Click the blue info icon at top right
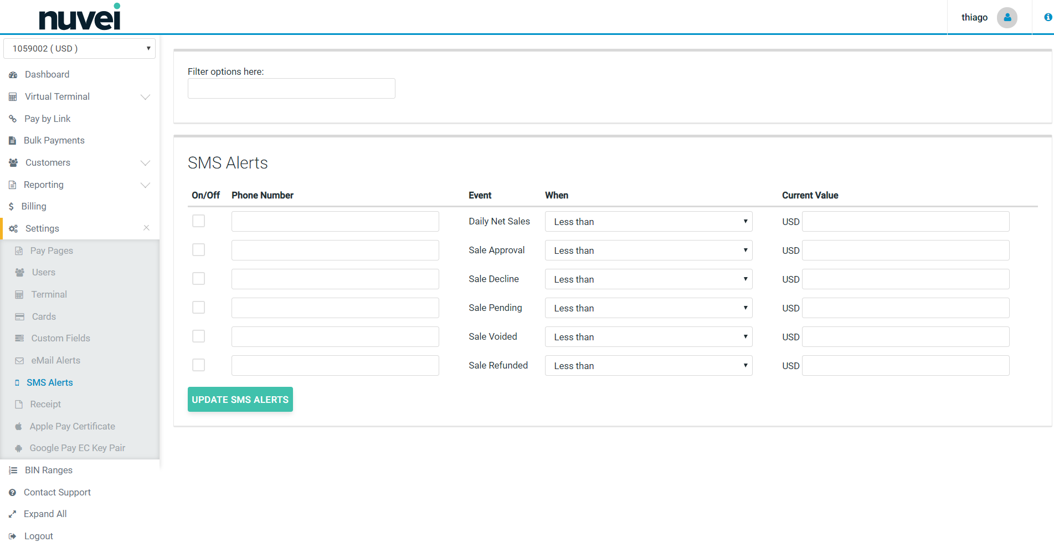Image resolution: width=1054 pixels, height=547 pixels. (1047, 17)
